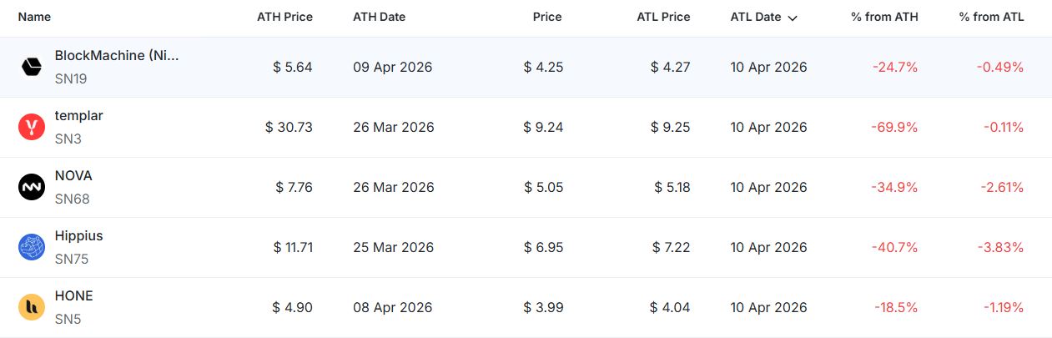Click the NOVA black wave logo icon

click(31, 188)
